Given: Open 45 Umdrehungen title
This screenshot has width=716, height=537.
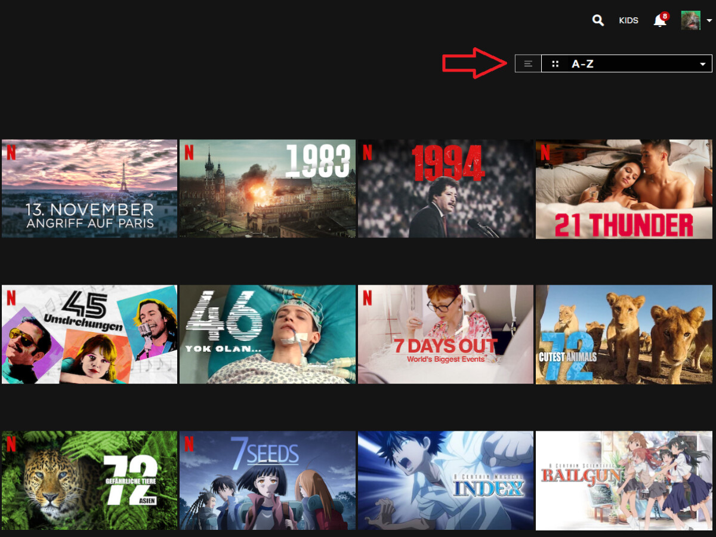Looking at the screenshot, I should tap(89, 334).
